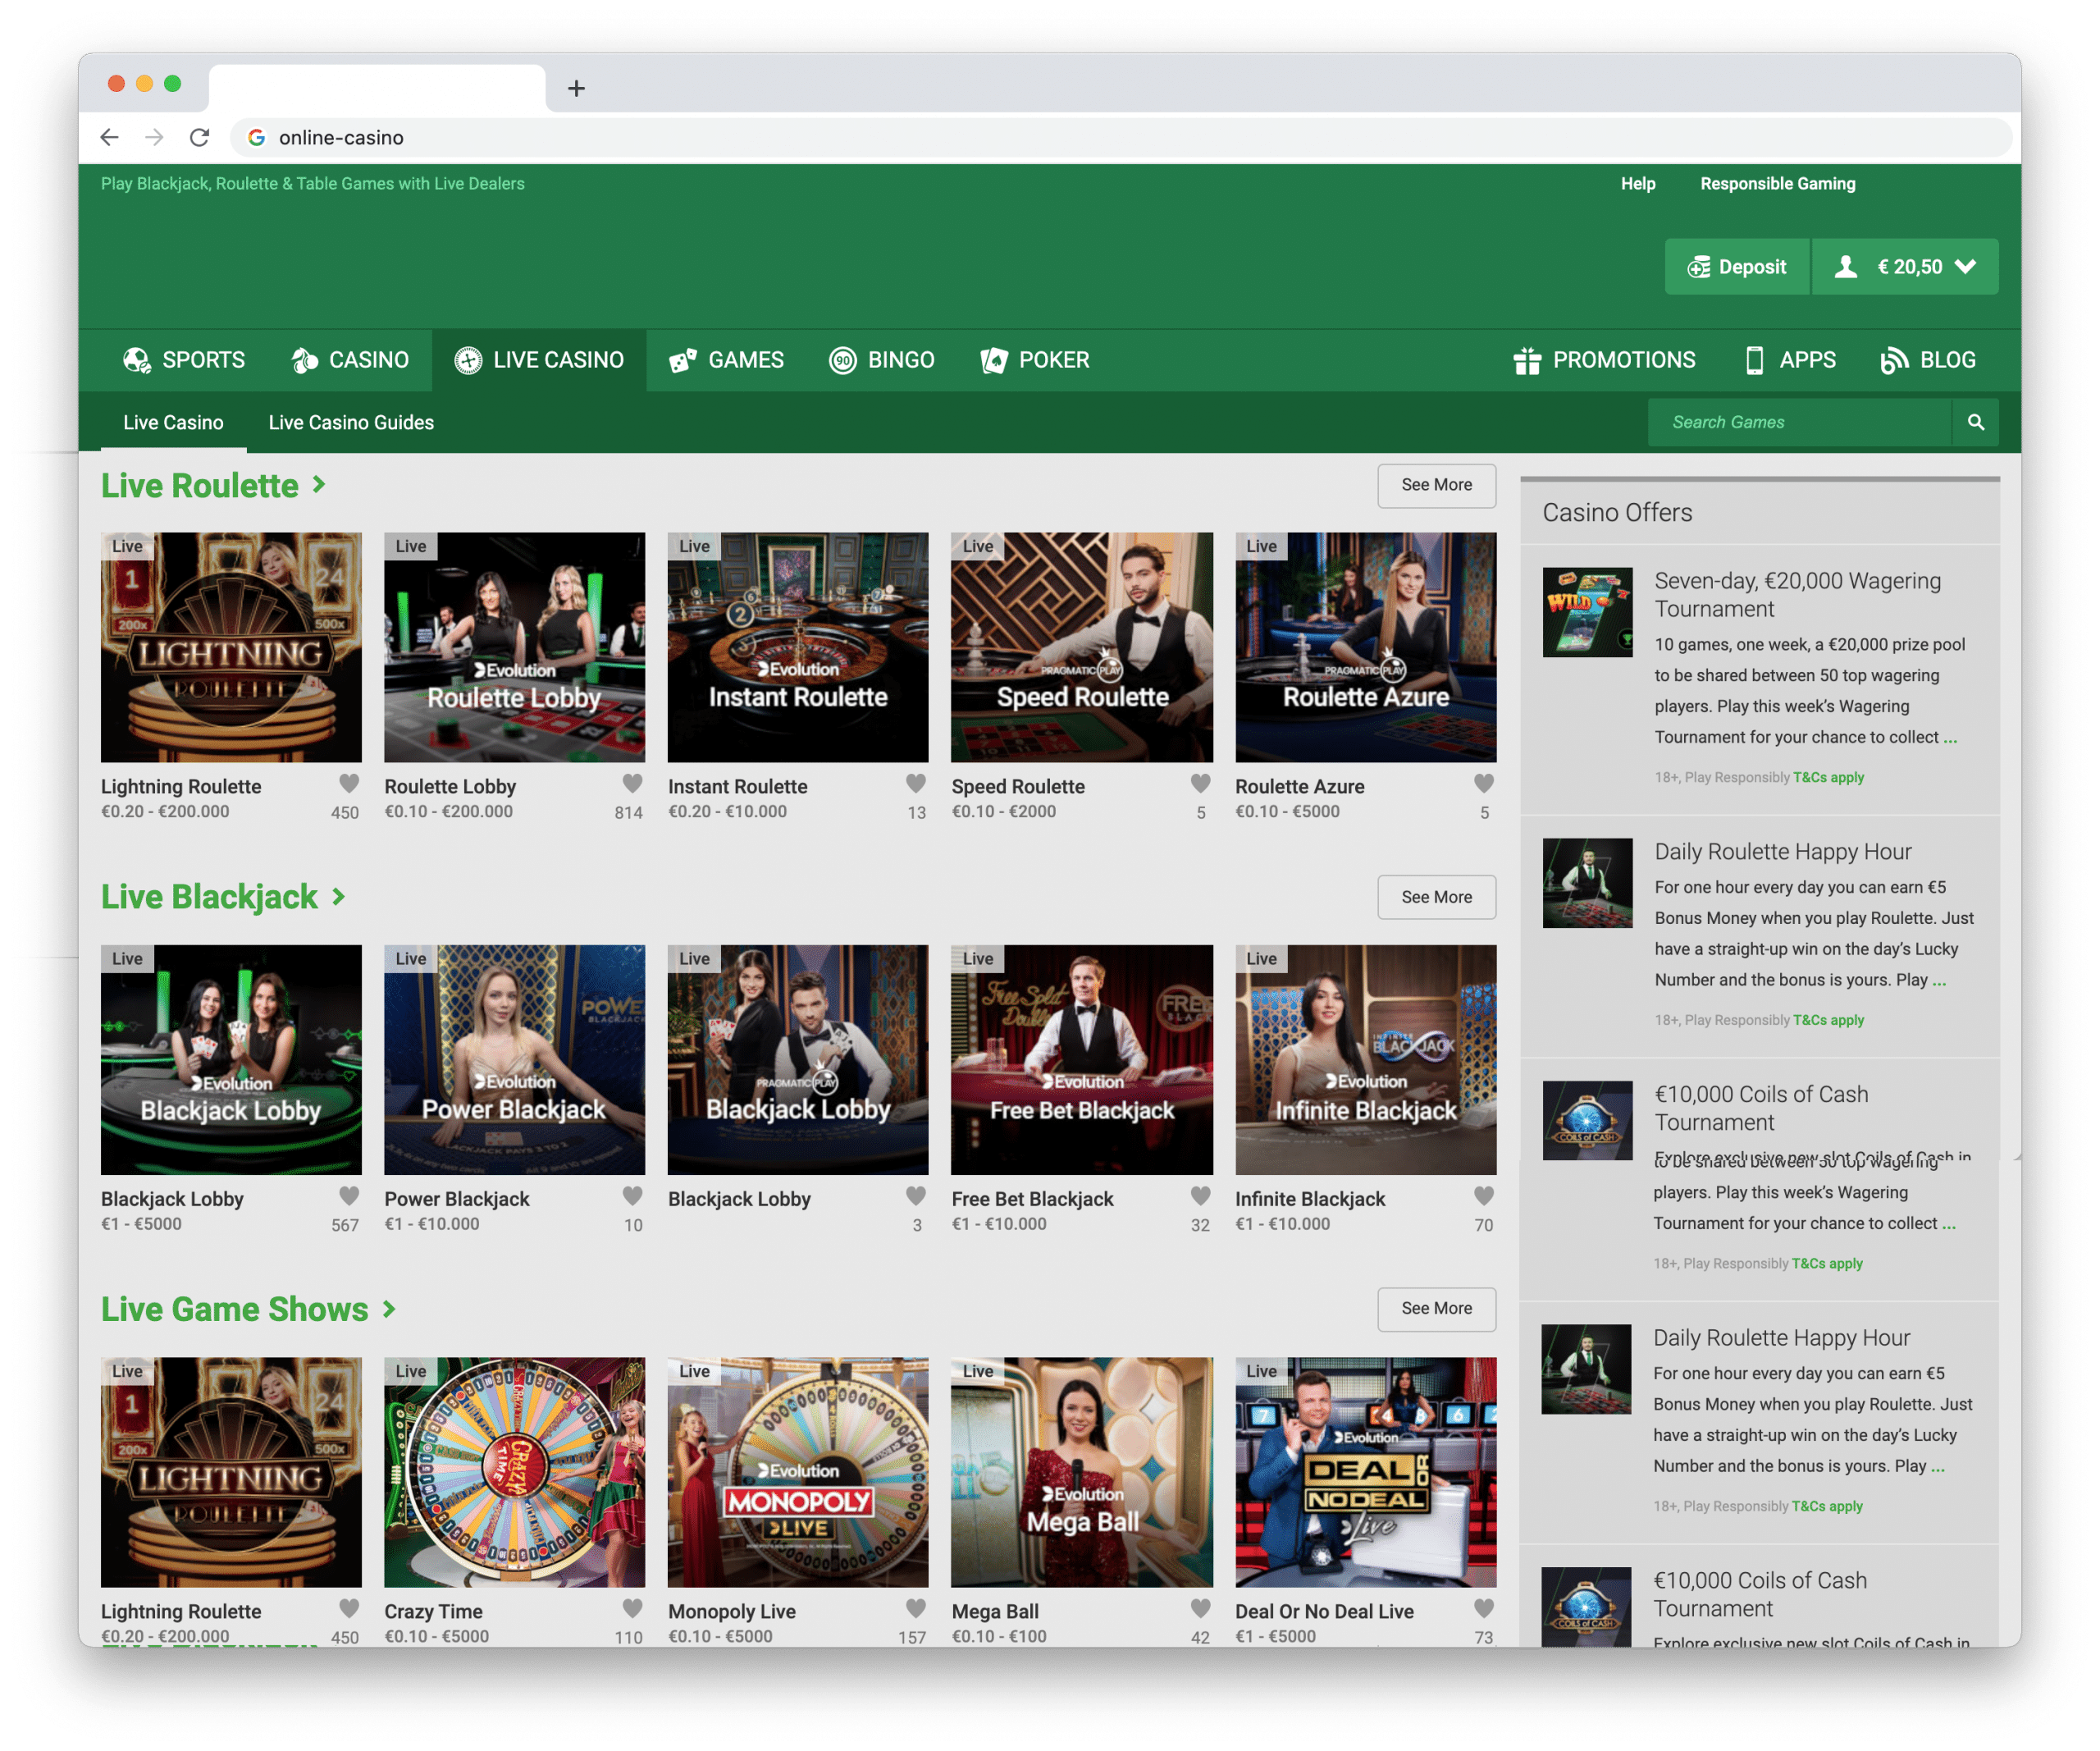
Task: Toggle favorite heart for Instant Roulette
Action: (x=916, y=783)
